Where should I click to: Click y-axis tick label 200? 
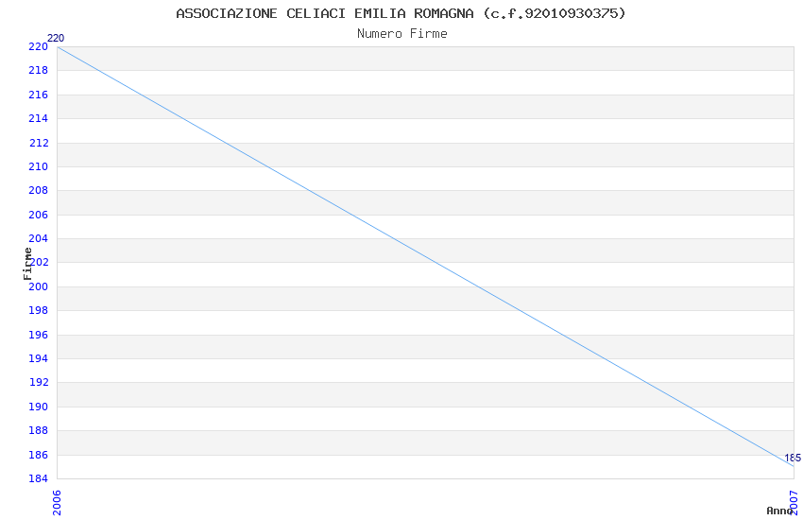click(38, 286)
